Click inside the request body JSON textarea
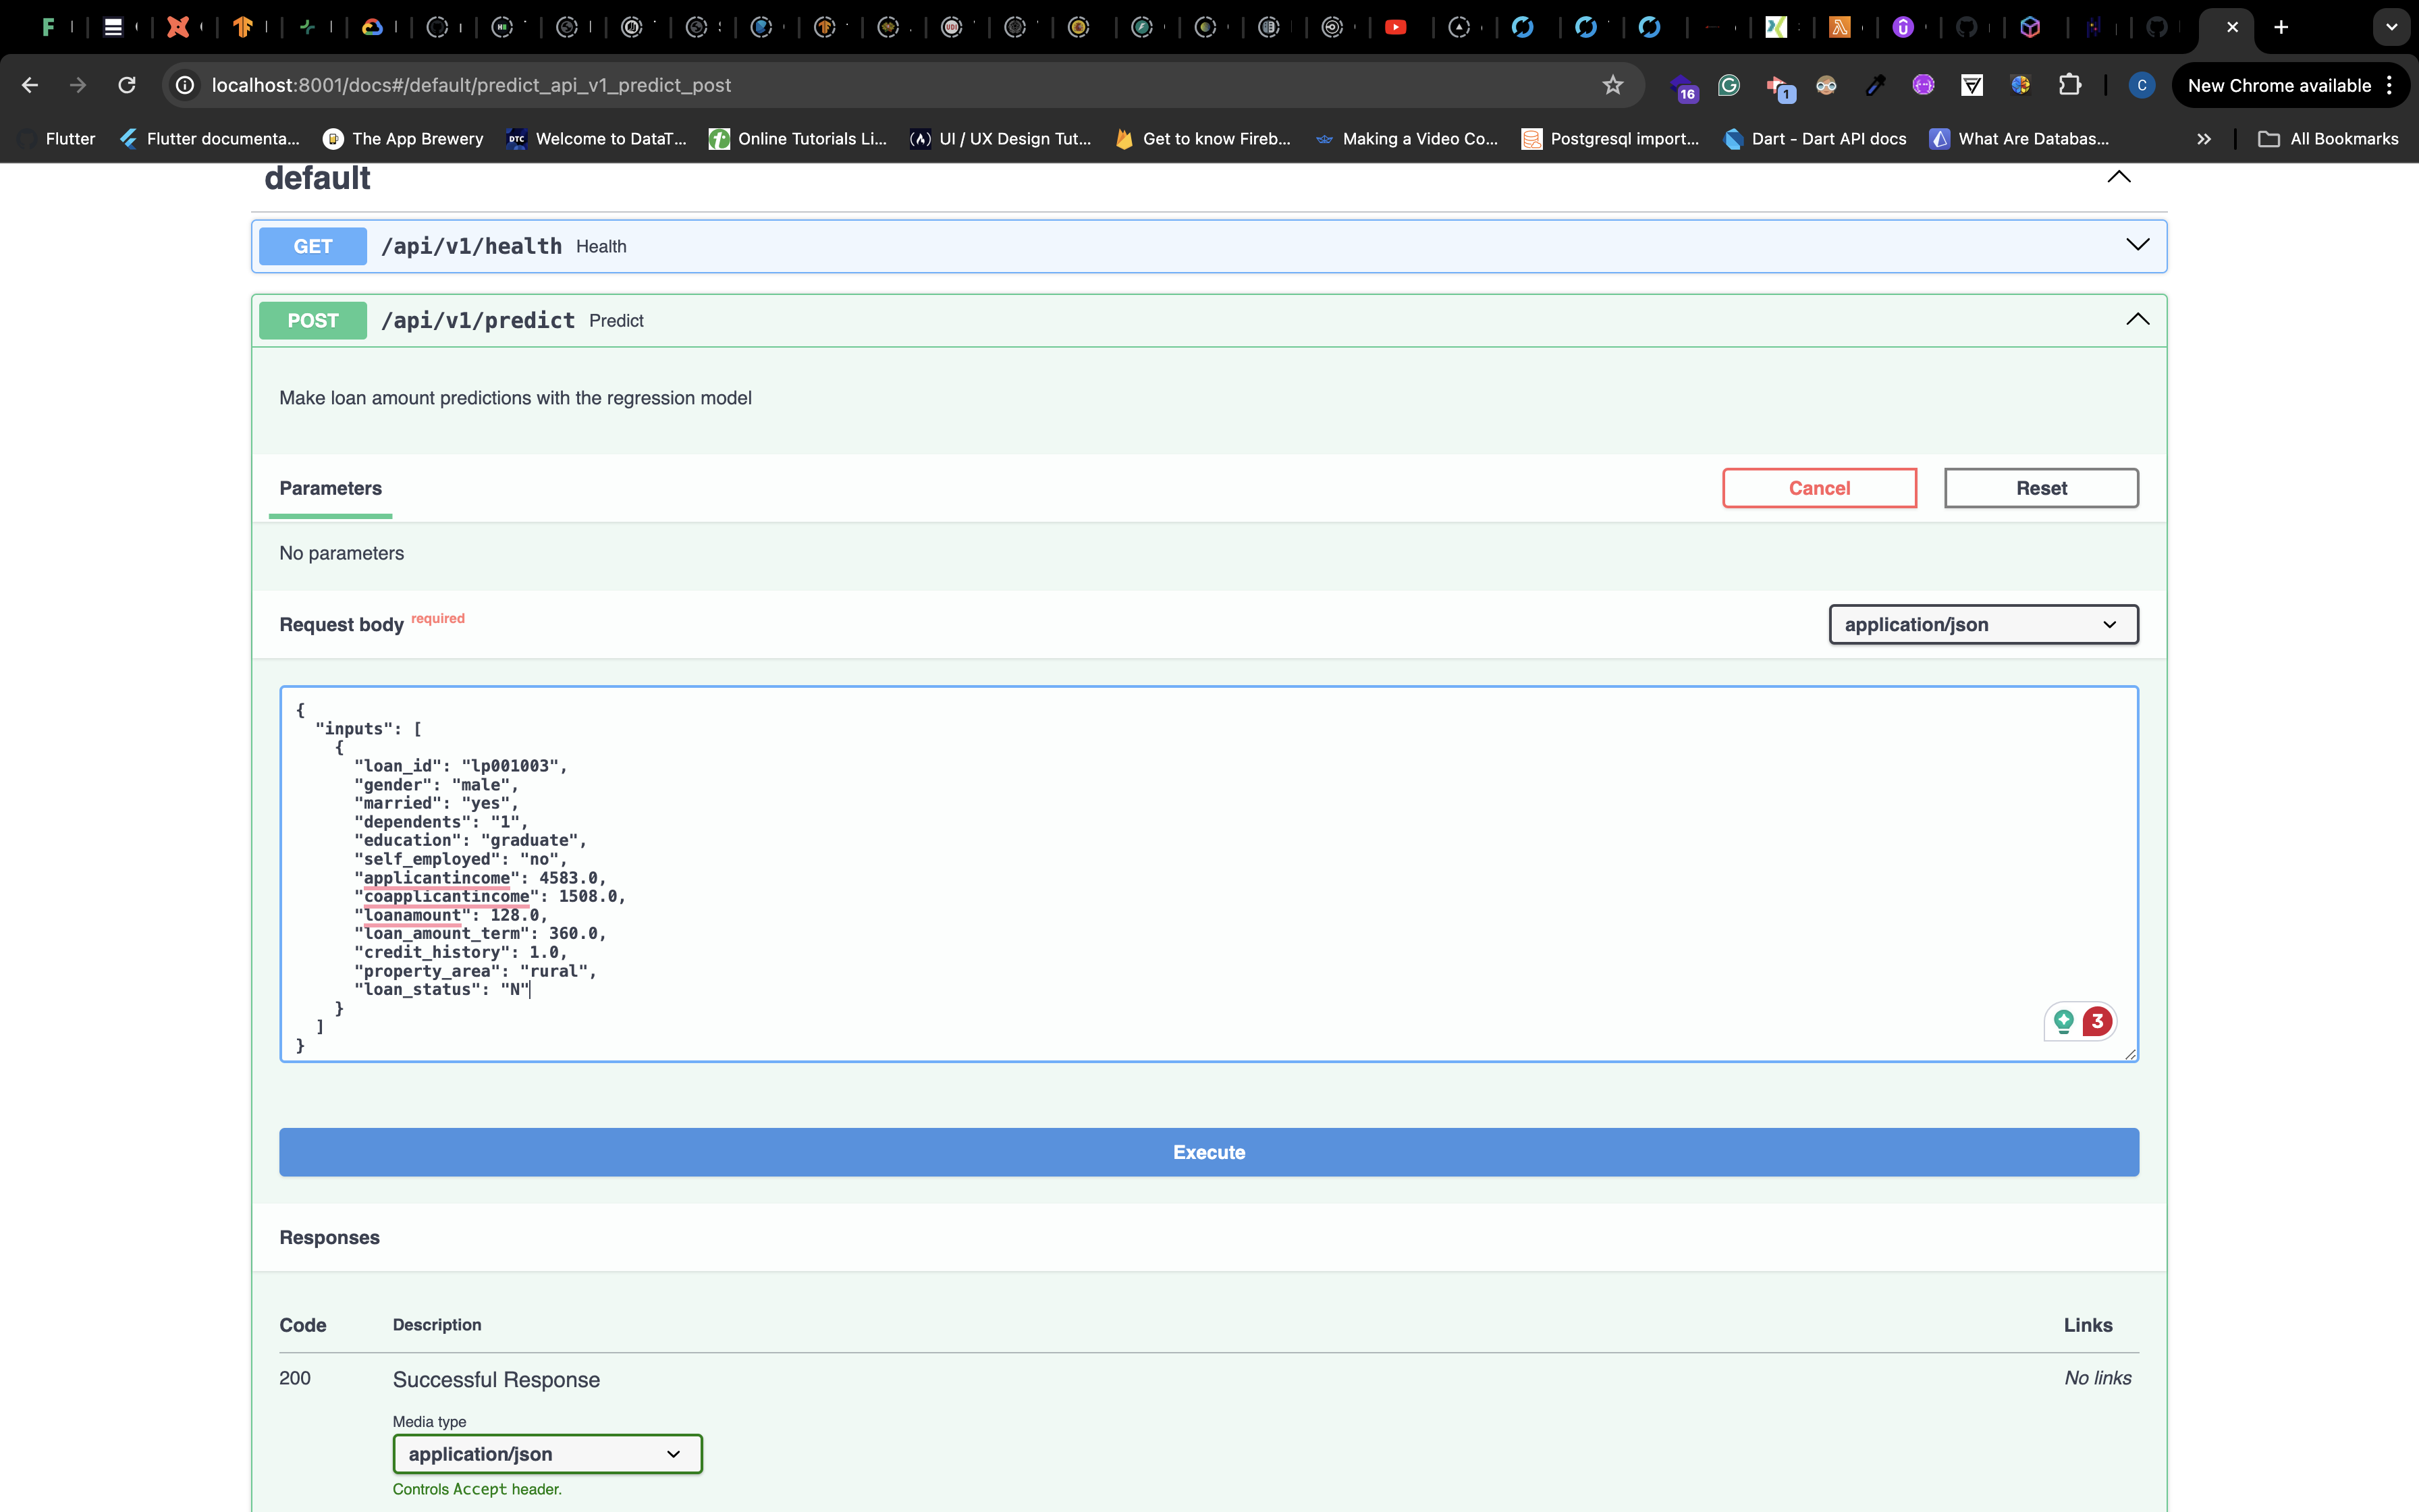The image size is (2419, 1512). click(x=1199, y=870)
